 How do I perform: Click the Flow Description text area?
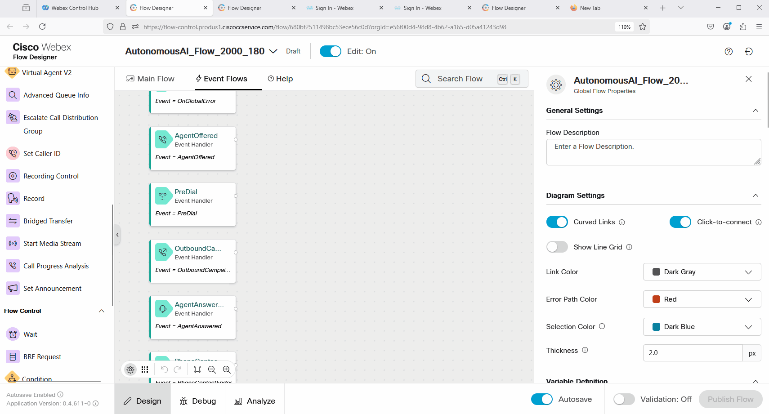[x=653, y=152]
